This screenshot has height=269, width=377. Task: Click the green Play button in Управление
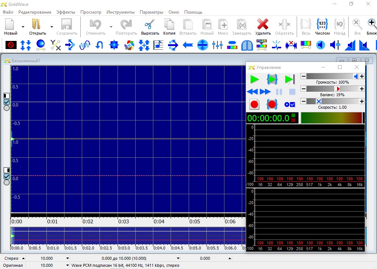(254, 79)
